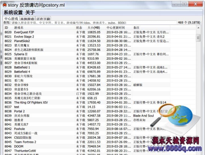Open the 系统设置 menu
Screen dimensions: 205x155
13,13
